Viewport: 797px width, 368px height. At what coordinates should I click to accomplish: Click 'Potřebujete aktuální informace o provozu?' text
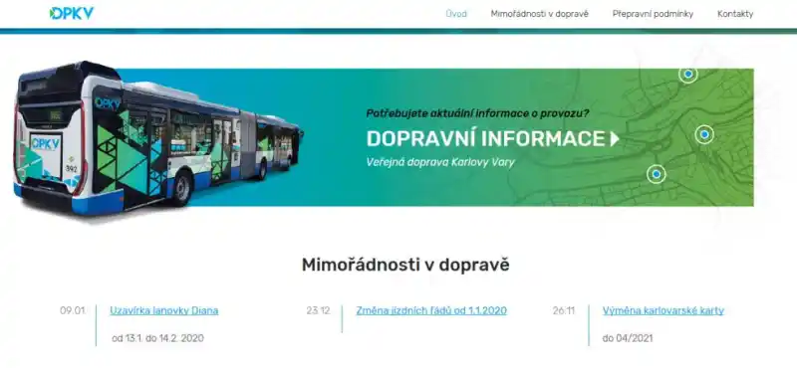478,113
